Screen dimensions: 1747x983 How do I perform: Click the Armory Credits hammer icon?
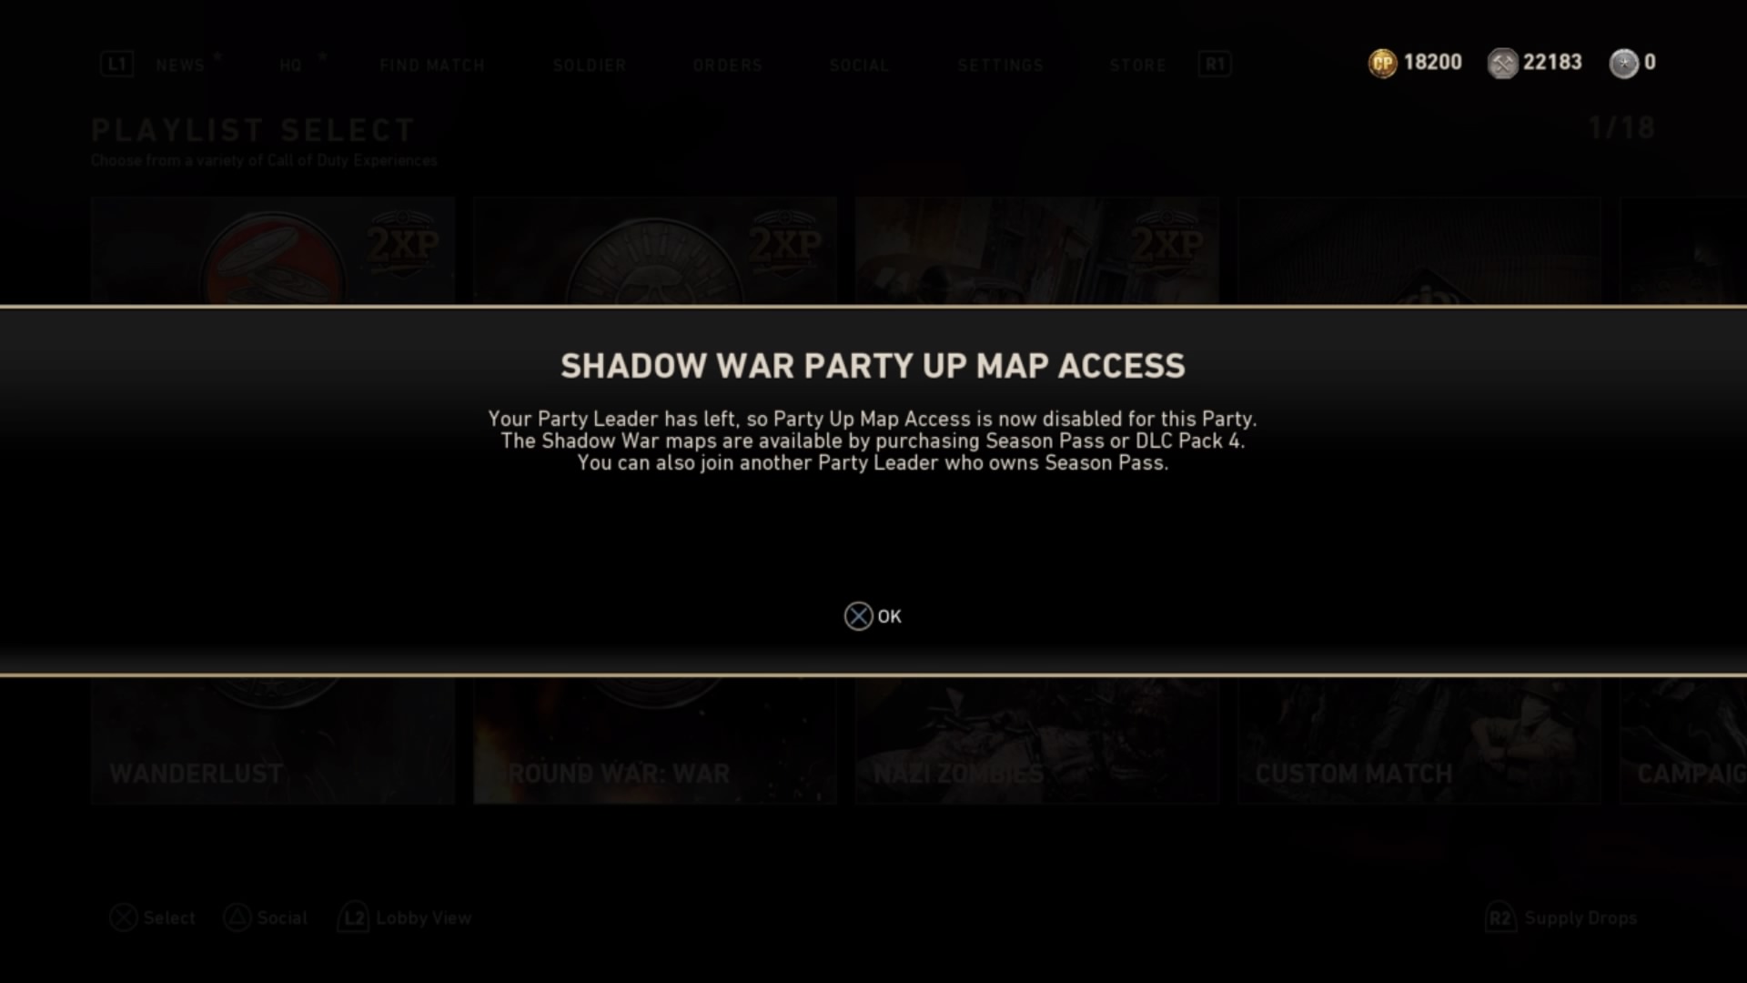(x=1502, y=63)
